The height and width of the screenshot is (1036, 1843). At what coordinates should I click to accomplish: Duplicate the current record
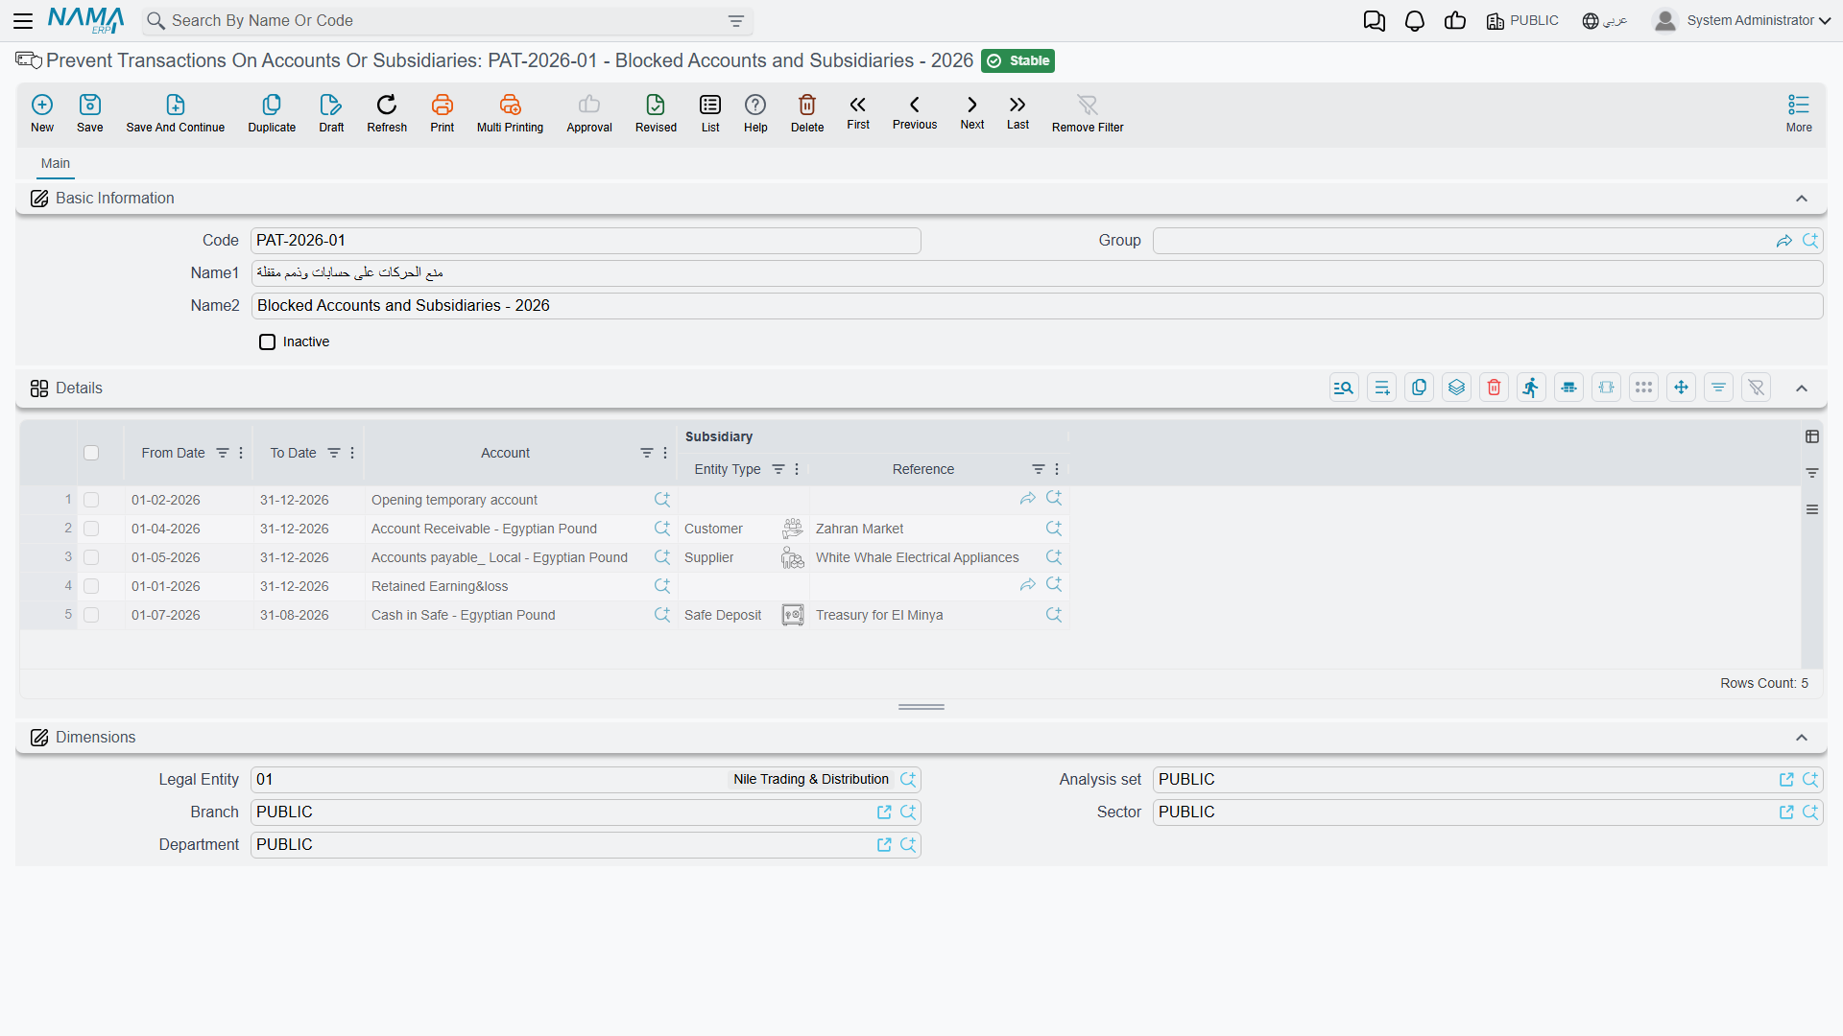pos(272,112)
